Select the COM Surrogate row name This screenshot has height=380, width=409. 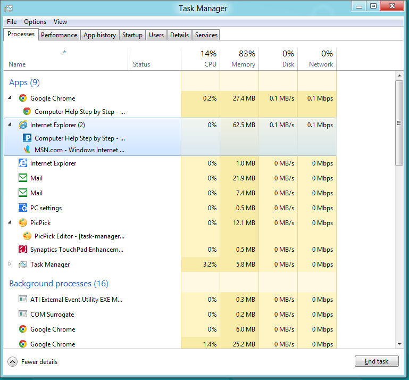(x=52, y=315)
